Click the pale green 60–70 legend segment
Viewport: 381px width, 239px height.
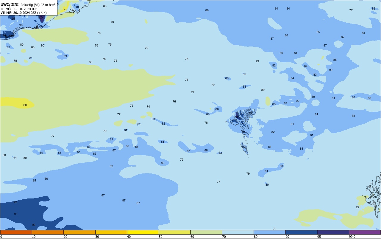(x=206, y=232)
